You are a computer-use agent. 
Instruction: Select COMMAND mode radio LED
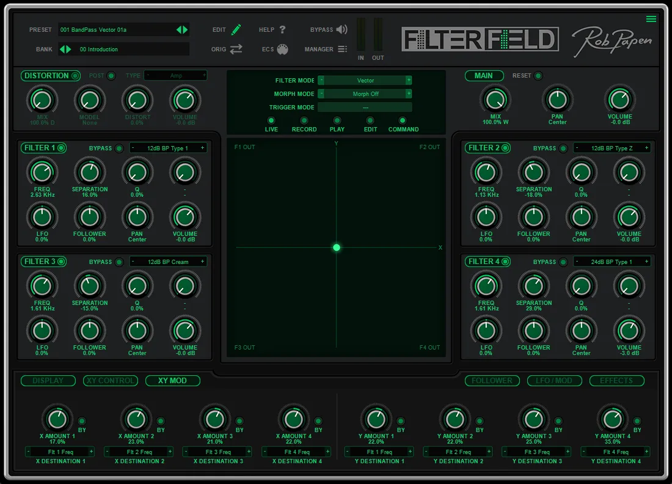click(402, 120)
